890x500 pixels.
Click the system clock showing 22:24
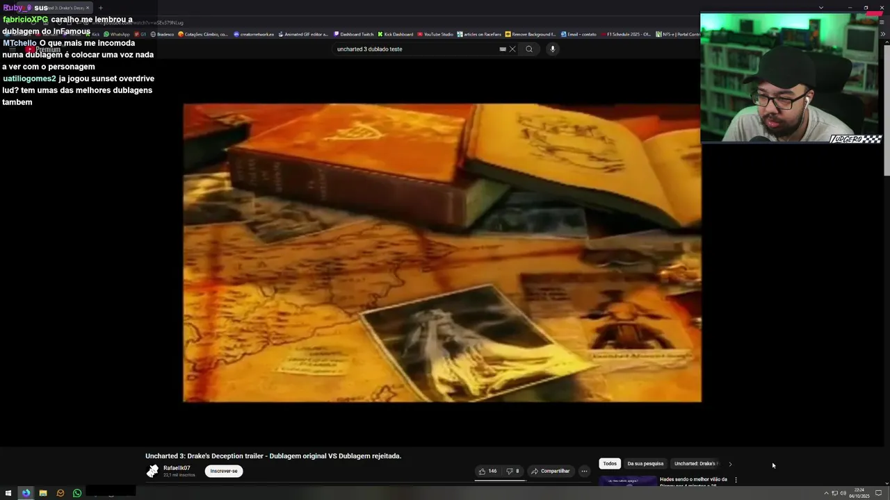pos(859,493)
